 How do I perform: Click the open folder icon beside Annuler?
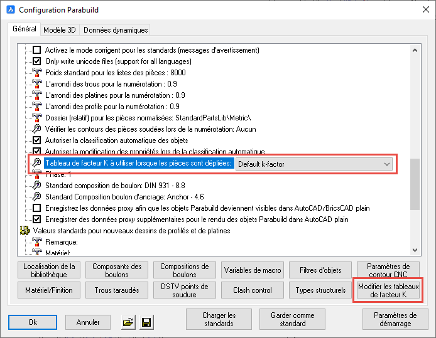tap(128, 322)
